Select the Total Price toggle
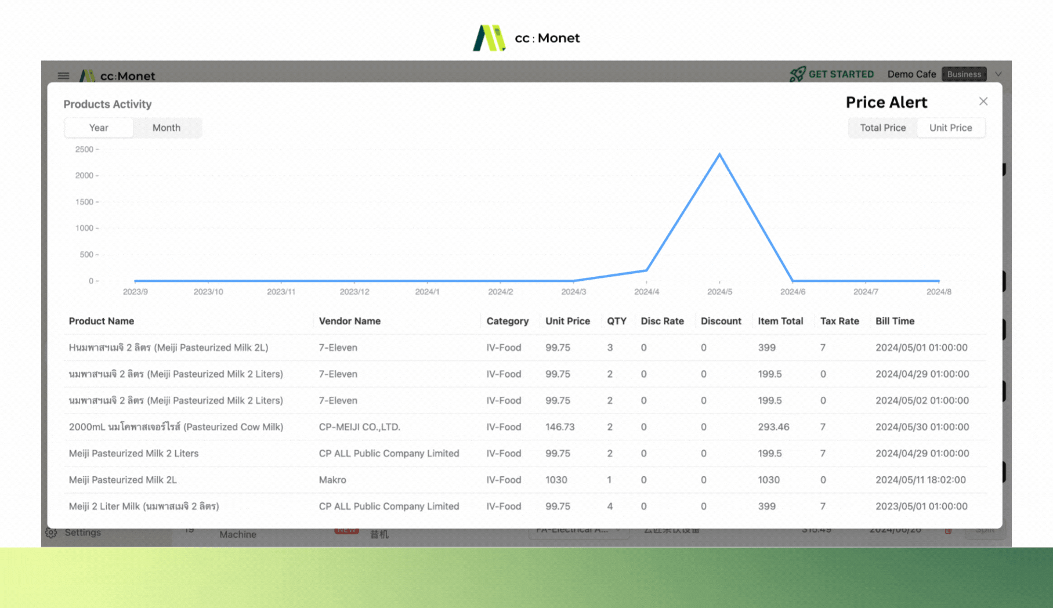The width and height of the screenshot is (1053, 608). [x=882, y=128]
